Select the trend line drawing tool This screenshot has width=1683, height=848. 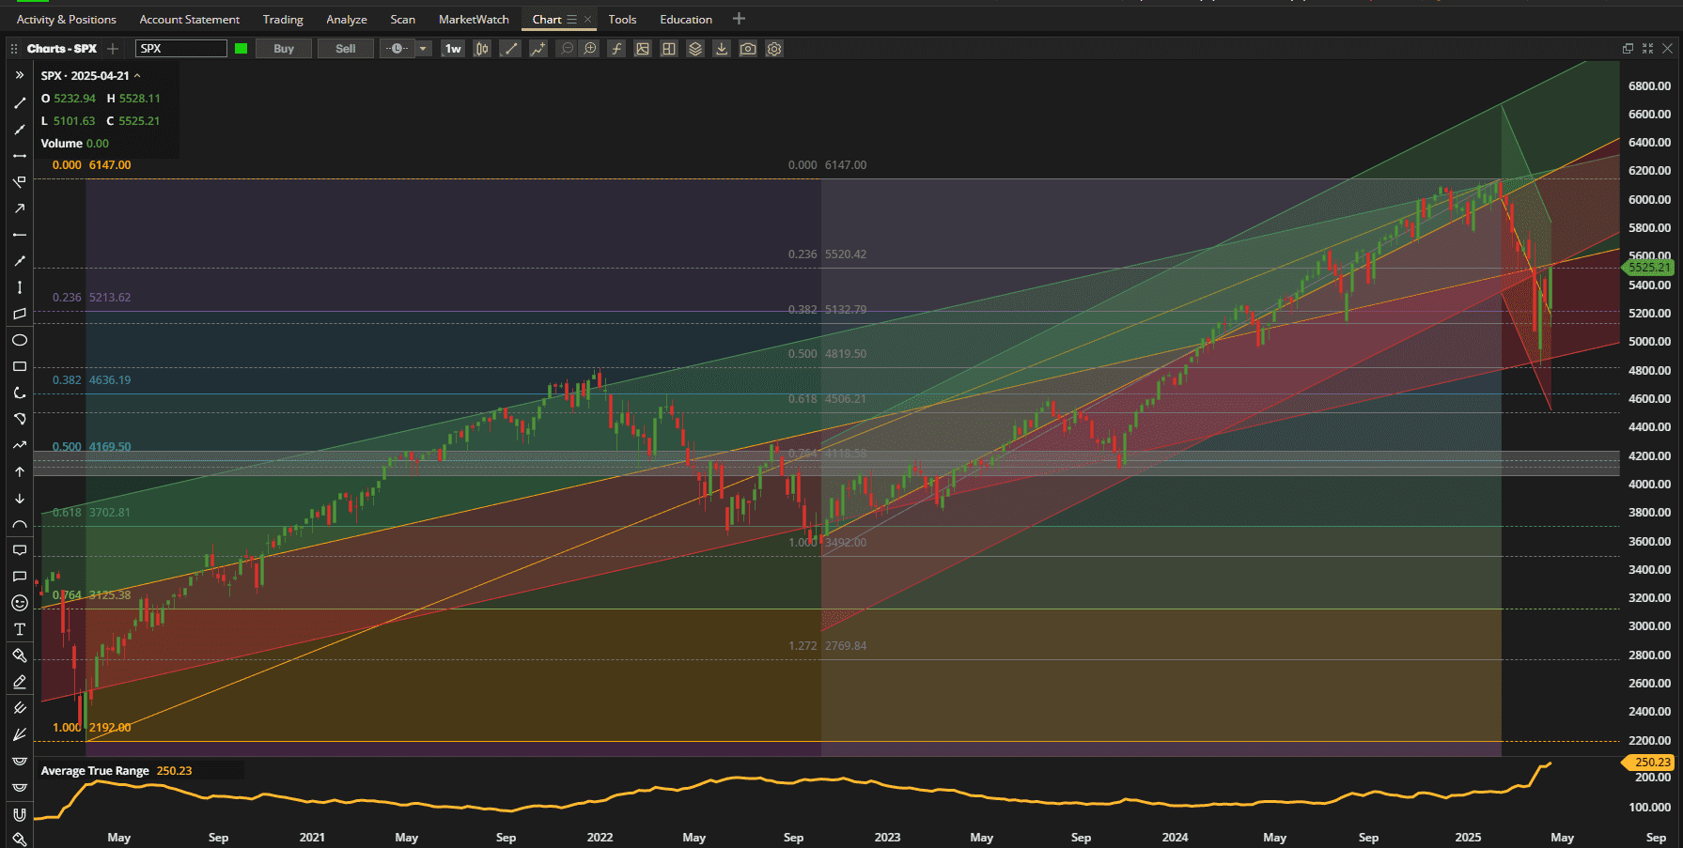click(19, 102)
